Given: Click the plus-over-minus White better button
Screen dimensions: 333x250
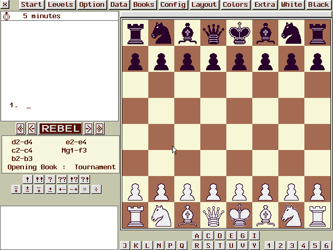Looking at the screenshot, I should (50, 189).
